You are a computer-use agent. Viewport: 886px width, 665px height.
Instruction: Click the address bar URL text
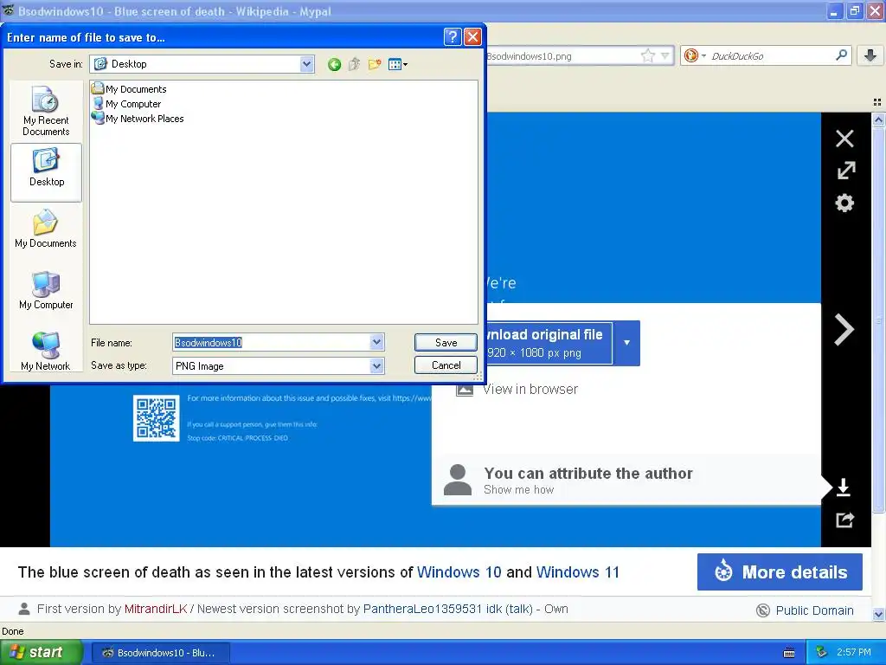point(530,56)
